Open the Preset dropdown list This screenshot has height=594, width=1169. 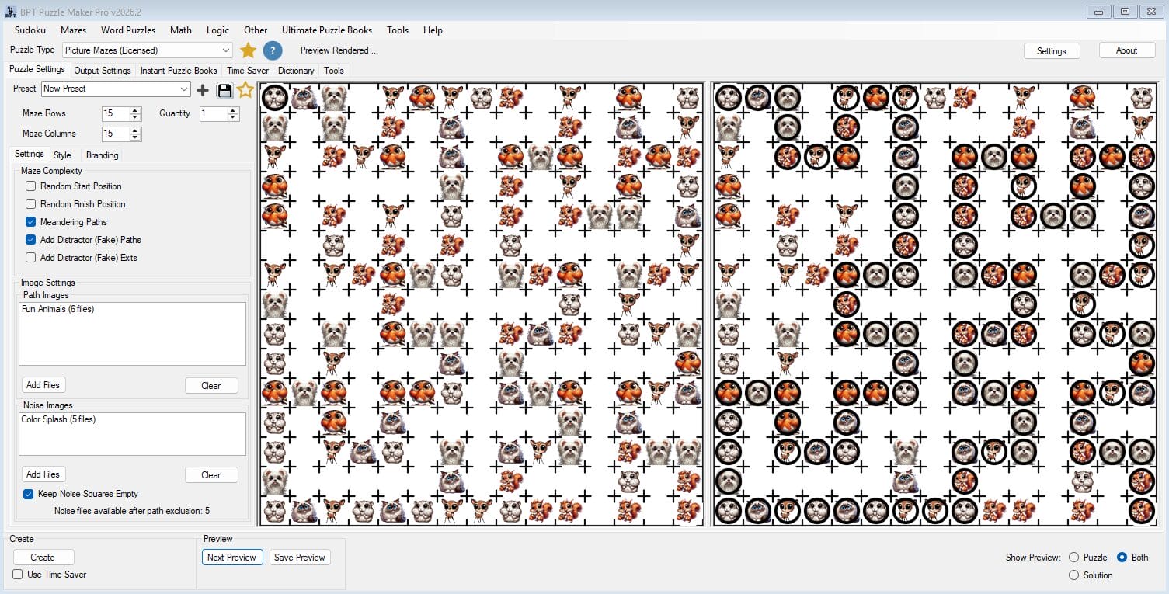pos(184,89)
